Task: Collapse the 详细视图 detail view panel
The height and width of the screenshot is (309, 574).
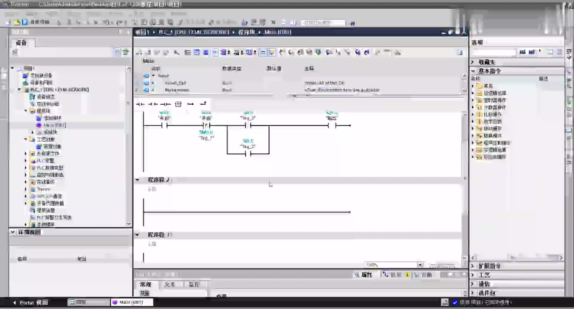Action: [x=13, y=232]
